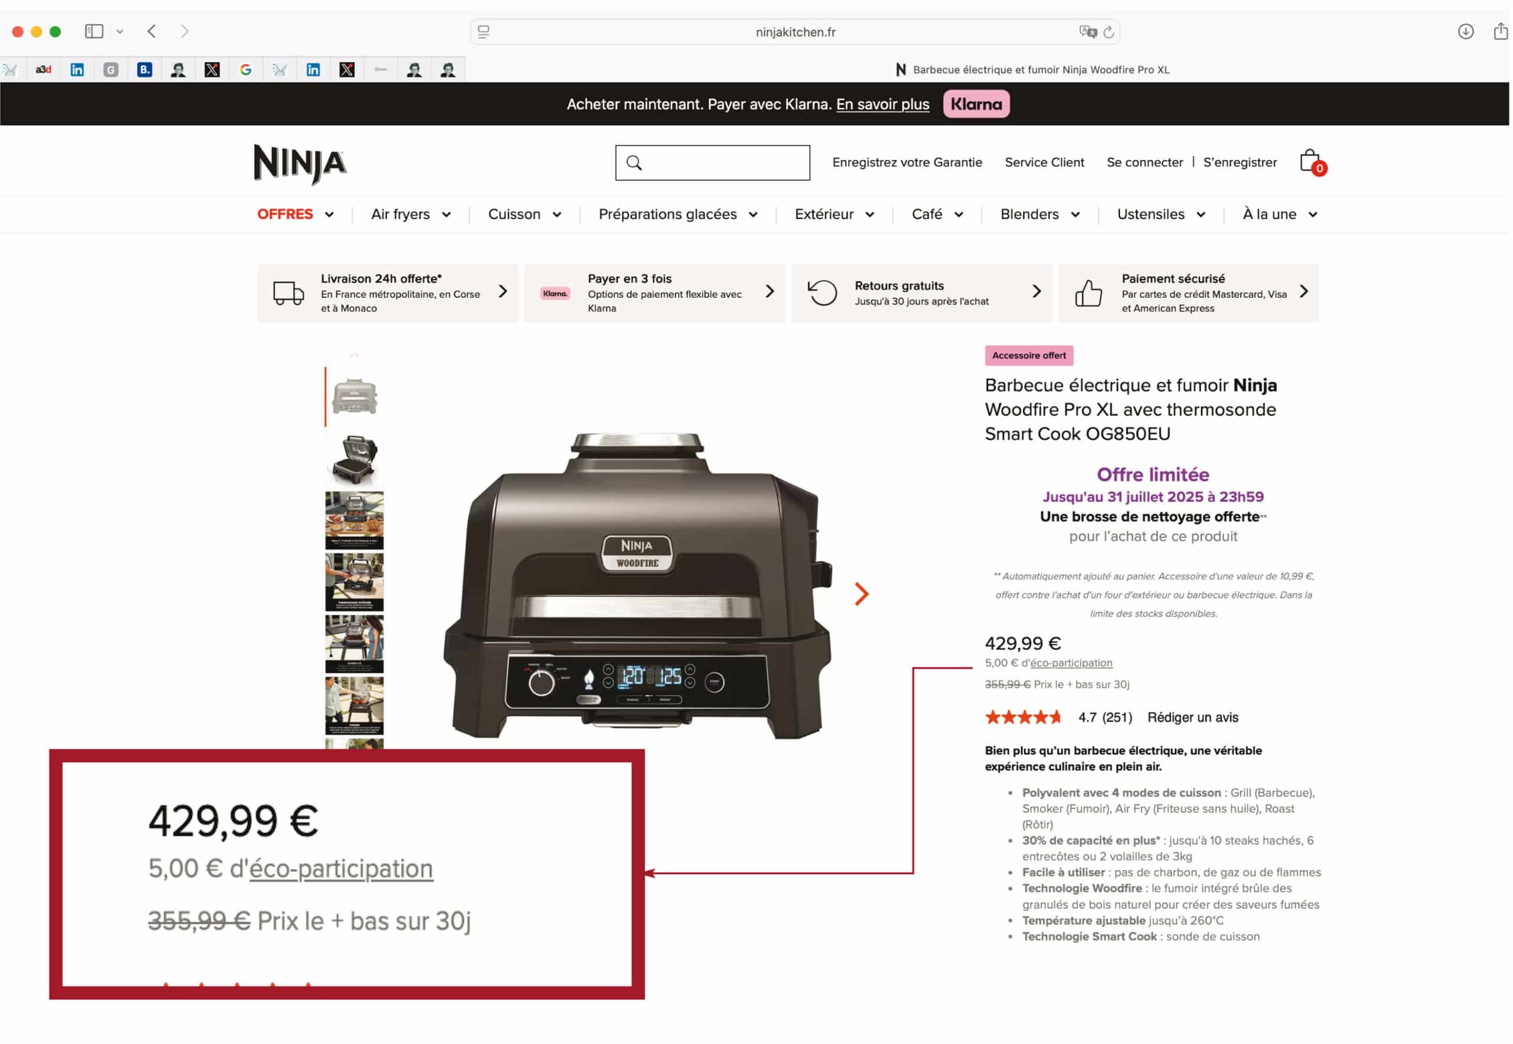Image resolution: width=1513 pixels, height=1044 pixels.
Task: Open the Café navigation menu
Action: click(937, 214)
